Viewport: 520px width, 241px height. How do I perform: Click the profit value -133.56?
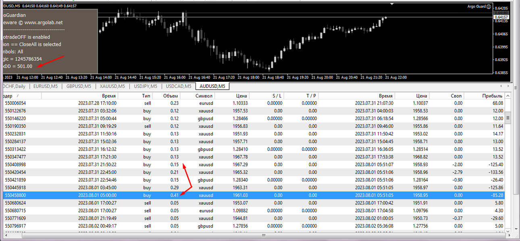tap(495, 172)
